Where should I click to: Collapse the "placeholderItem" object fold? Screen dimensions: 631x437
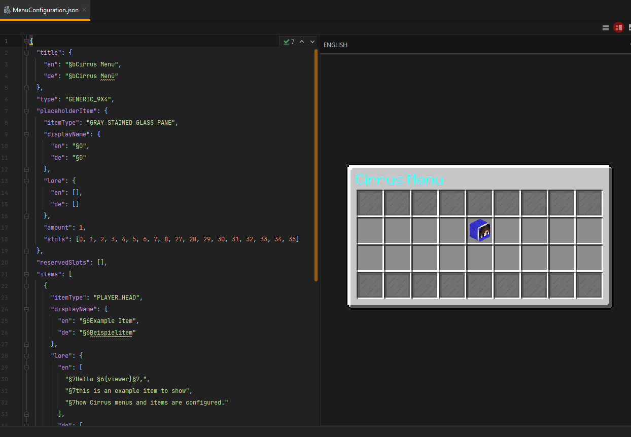click(x=25, y=111)
